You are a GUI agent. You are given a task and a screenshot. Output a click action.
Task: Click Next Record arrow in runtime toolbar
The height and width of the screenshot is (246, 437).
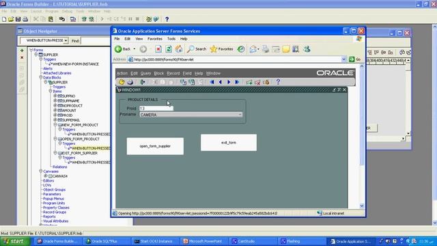click(229, 82)
